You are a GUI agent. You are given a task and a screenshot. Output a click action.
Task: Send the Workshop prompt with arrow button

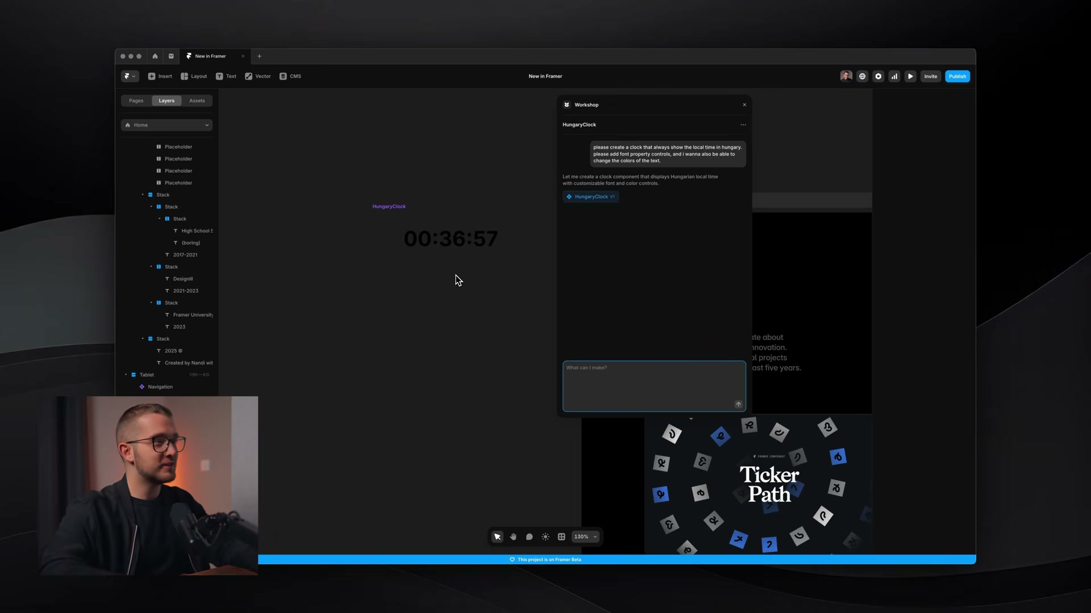738,405
